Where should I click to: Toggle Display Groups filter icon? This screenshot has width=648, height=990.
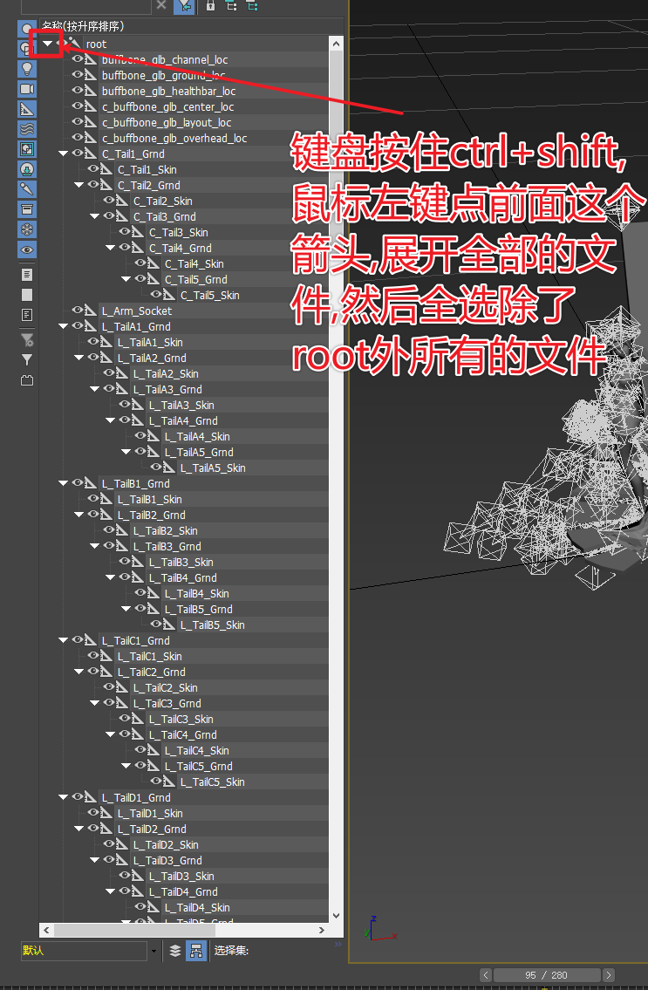[26, 150]
